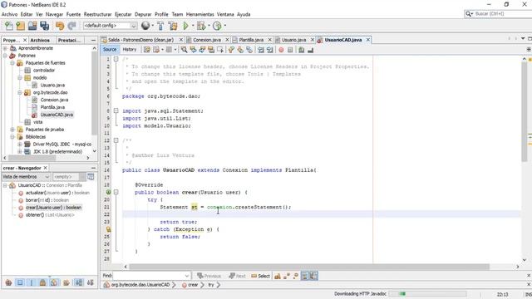The image size is (532, 299).
Task: Click the Build Project hammer icon
Action: pos(160,26)
